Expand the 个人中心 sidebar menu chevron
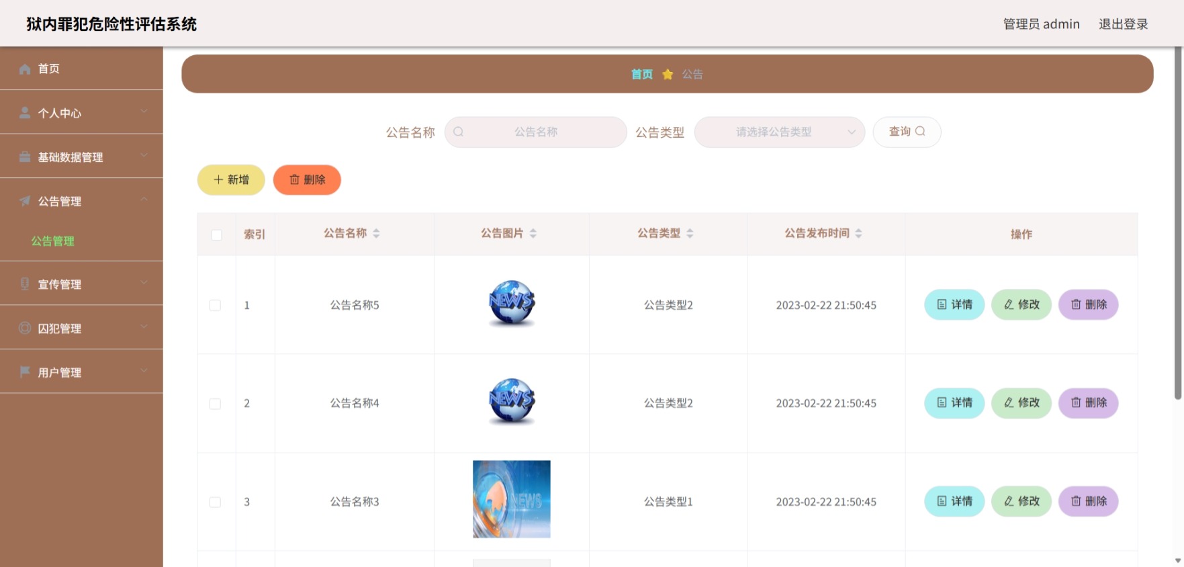This screenshot has height=567, width=1184. (144, 112)
